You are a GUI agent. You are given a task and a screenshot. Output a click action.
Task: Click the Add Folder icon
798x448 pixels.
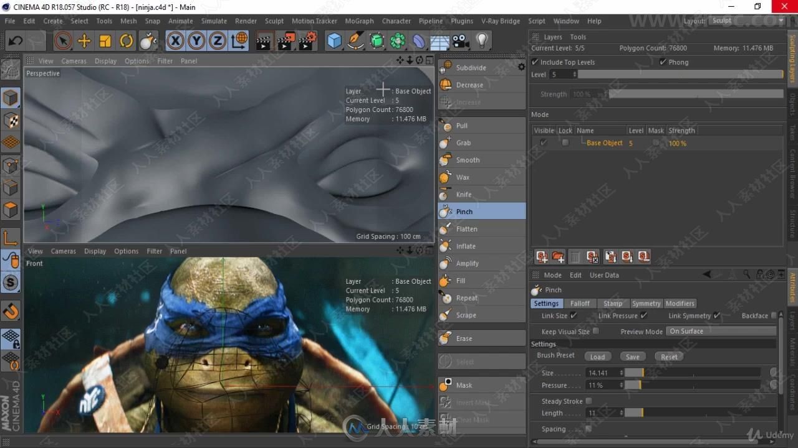click(x=558, y=256)
